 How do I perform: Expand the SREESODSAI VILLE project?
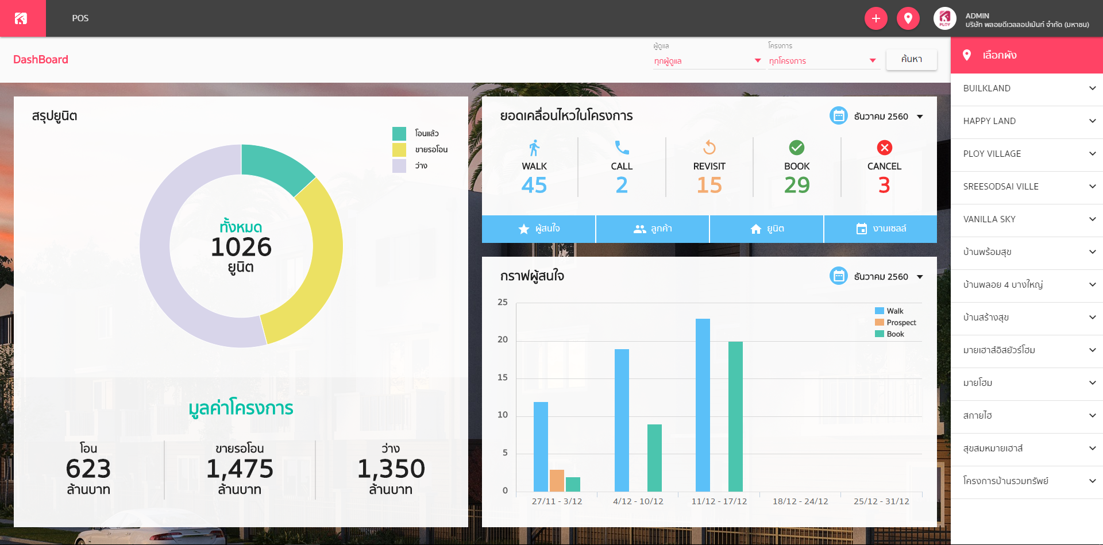coord(1027,187)
